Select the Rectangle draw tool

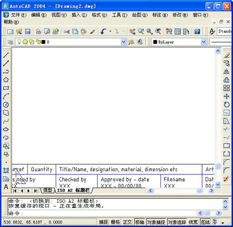(x=6, y=88)
